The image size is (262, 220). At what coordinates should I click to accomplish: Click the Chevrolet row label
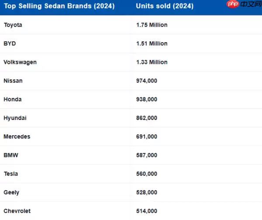tap(17, 211)
